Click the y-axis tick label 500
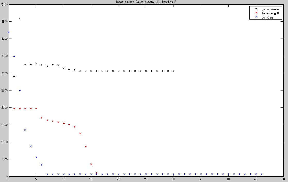The height and width of the screenshot is (182, 288). [x=5, y=159]
